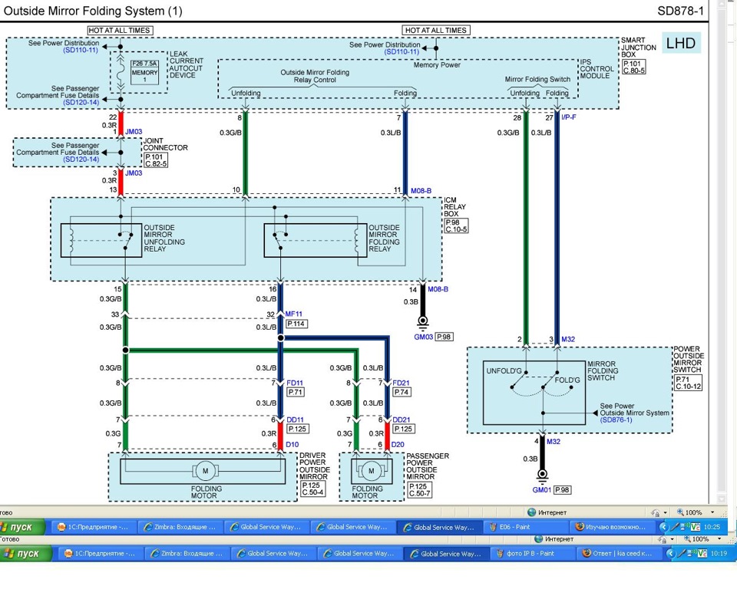Open the DD21 connector link
737x589 pixels.
point(402,420)
